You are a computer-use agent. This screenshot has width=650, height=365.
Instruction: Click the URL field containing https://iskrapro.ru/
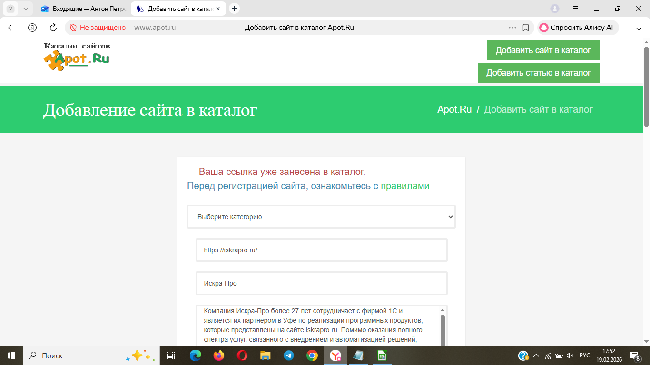322,250
